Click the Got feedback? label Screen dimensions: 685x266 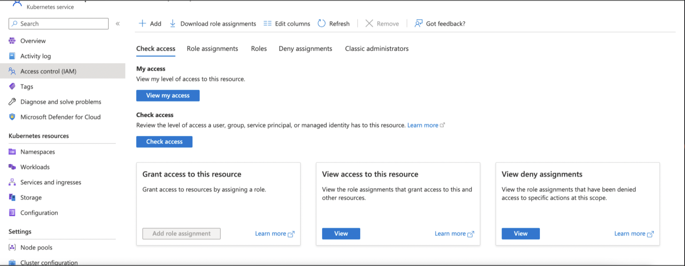[446, 24]
